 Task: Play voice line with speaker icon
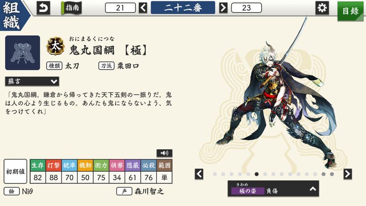coord(164,153)
